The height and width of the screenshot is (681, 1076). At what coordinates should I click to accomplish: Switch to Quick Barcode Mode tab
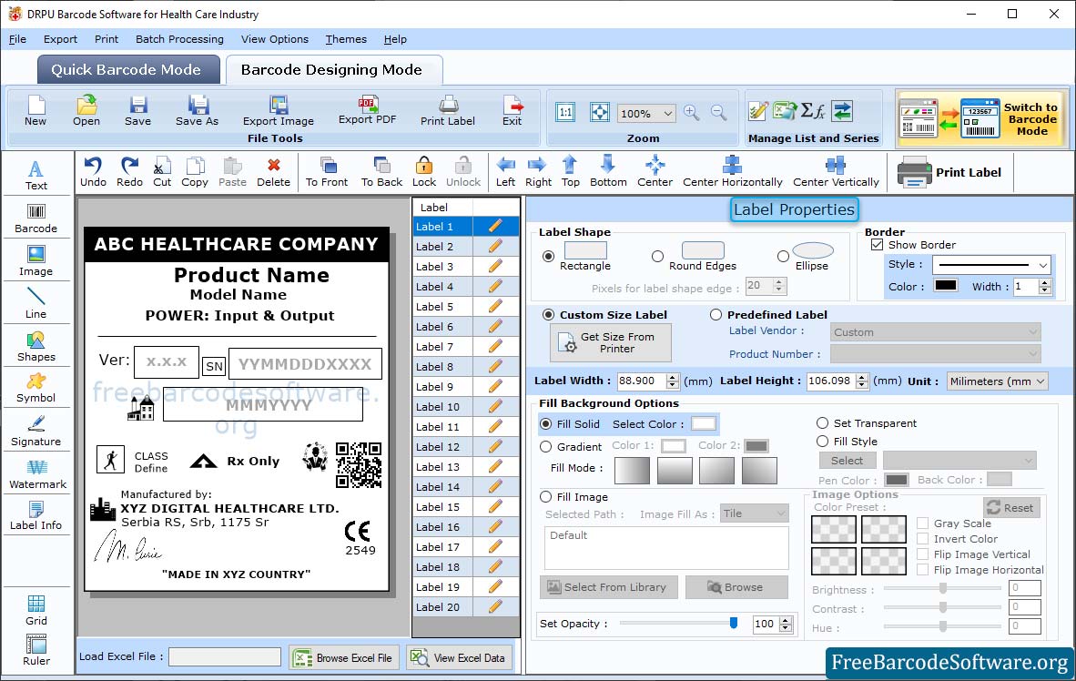click(x=128, y=69)
